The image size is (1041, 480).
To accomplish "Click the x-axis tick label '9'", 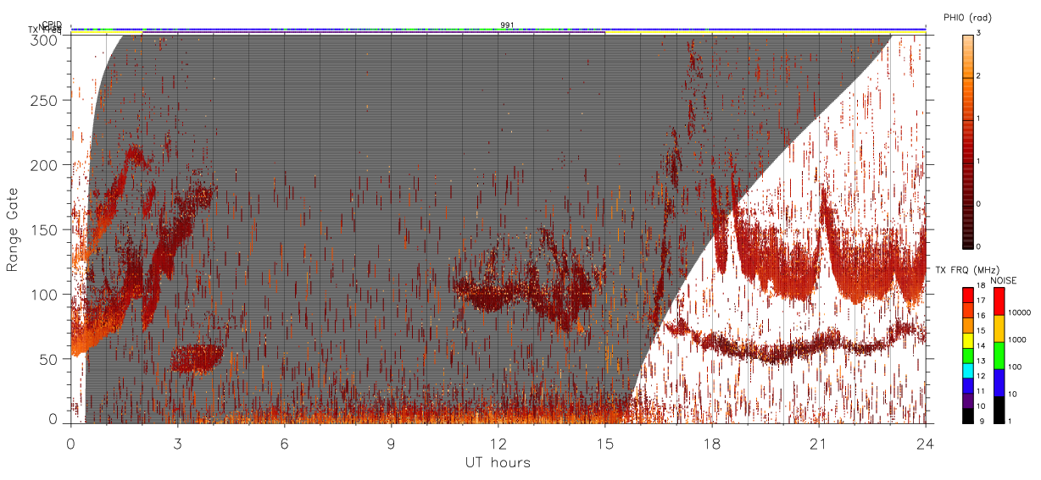I will click(x=392, y=444).
